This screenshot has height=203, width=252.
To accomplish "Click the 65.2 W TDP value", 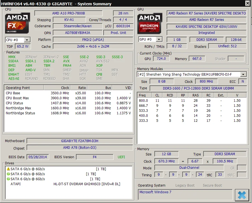I will (x=23, y=46).
